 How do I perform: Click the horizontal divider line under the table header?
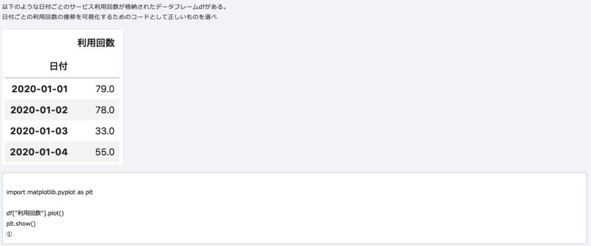(62, 78)
